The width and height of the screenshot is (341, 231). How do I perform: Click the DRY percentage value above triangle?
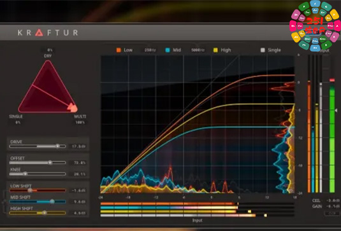coord(50,50)
